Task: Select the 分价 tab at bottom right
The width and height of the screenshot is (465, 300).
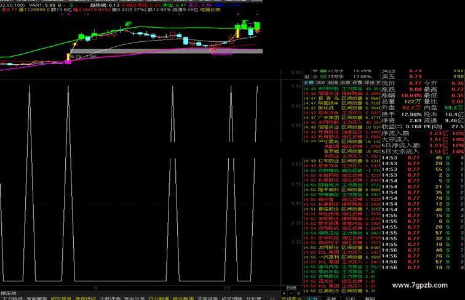Action: (x=351, y=298)
